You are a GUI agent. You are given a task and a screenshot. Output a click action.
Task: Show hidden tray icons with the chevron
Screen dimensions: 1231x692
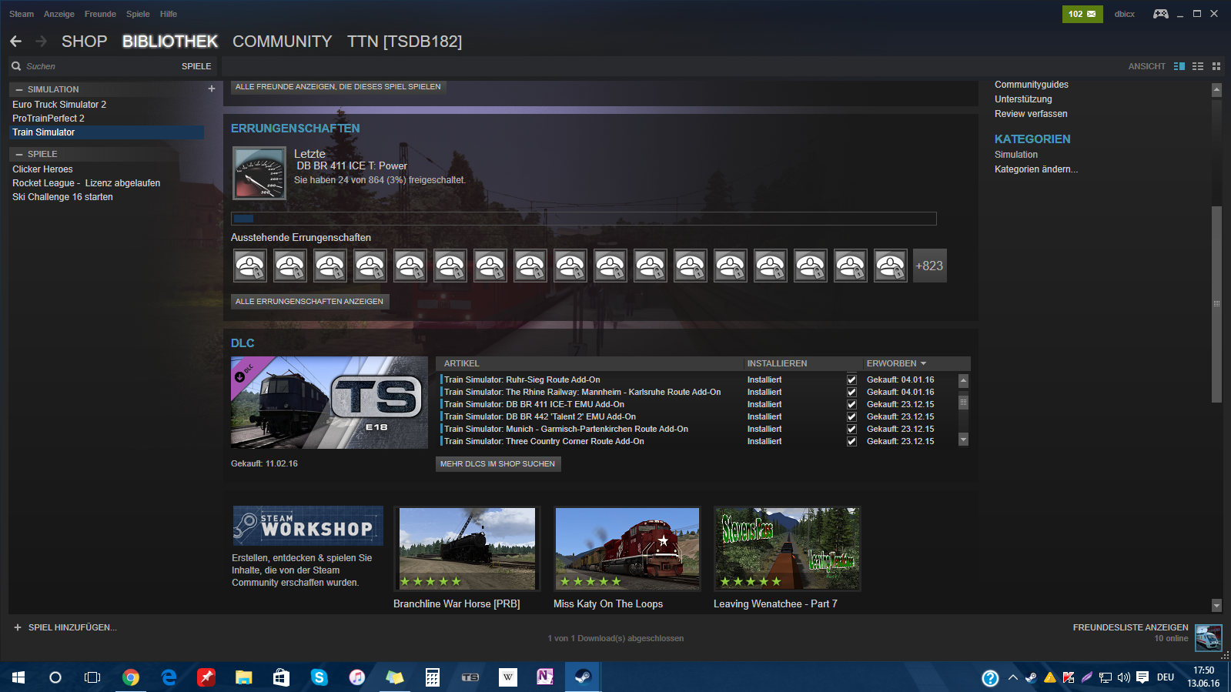point(1013,677)
